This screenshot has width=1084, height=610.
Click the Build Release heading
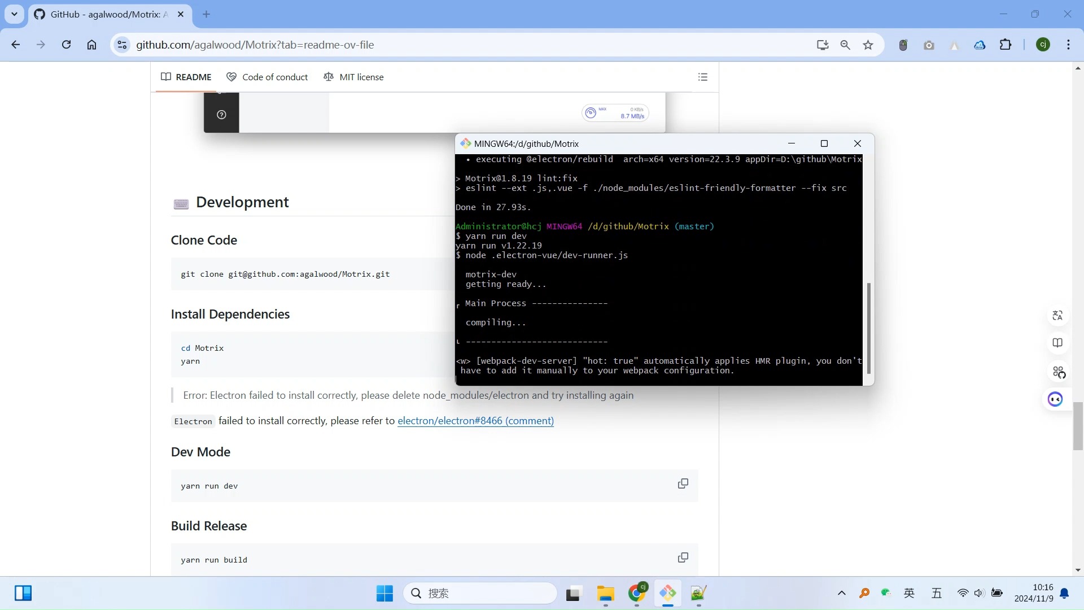209,526
